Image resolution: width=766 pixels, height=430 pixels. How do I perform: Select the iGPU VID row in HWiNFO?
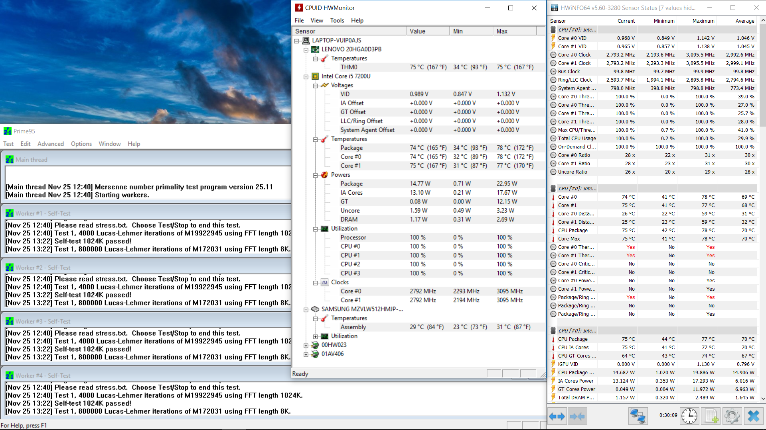653,364
